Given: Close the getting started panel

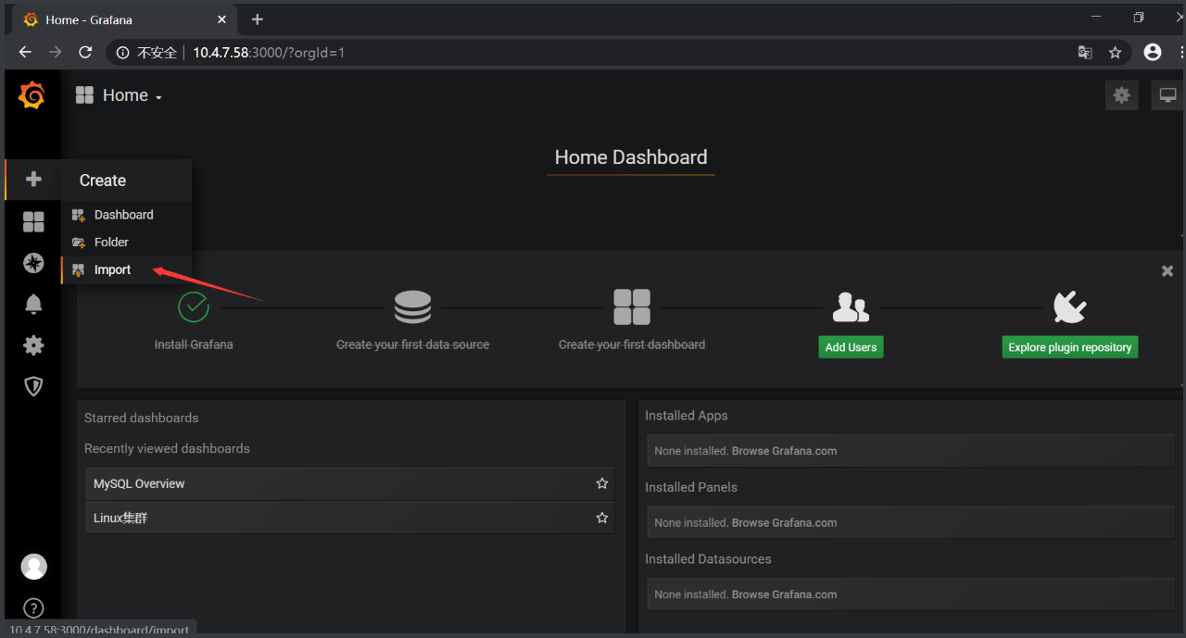Looking at the screenshot, I should click(1167, 270).
